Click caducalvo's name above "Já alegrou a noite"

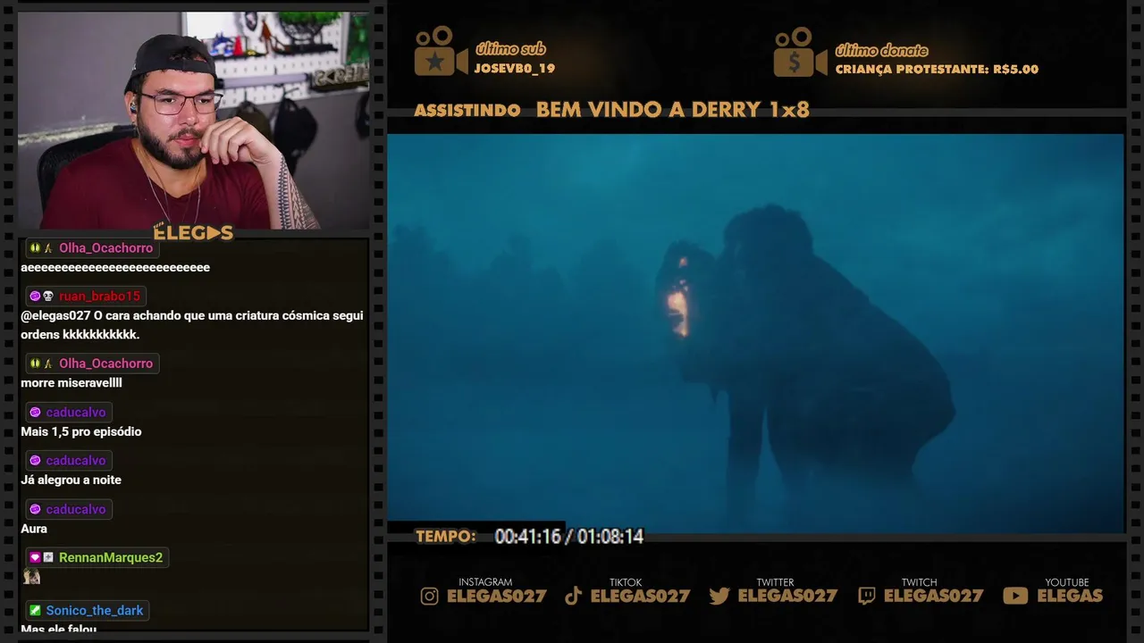[76, 461]
